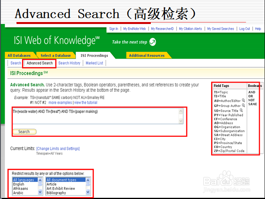Open My EndNote Web link
265x199 pixels.
pos(135,29)
